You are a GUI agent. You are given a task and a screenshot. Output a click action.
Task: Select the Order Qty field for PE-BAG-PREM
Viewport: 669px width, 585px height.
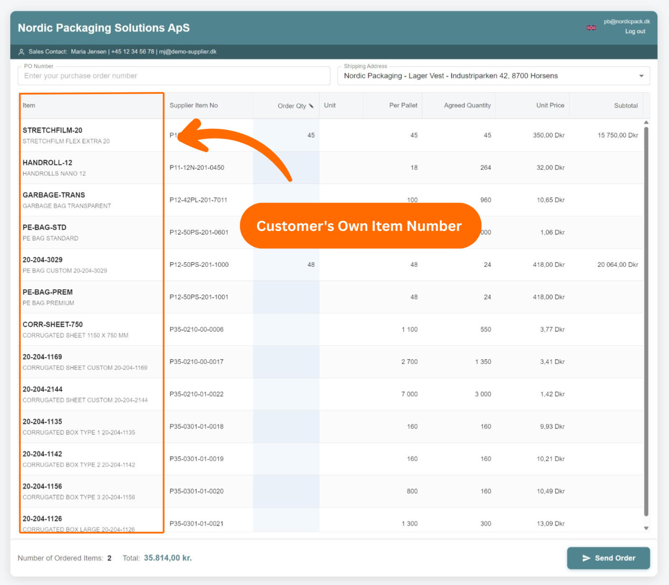click(x=286, y=297)
